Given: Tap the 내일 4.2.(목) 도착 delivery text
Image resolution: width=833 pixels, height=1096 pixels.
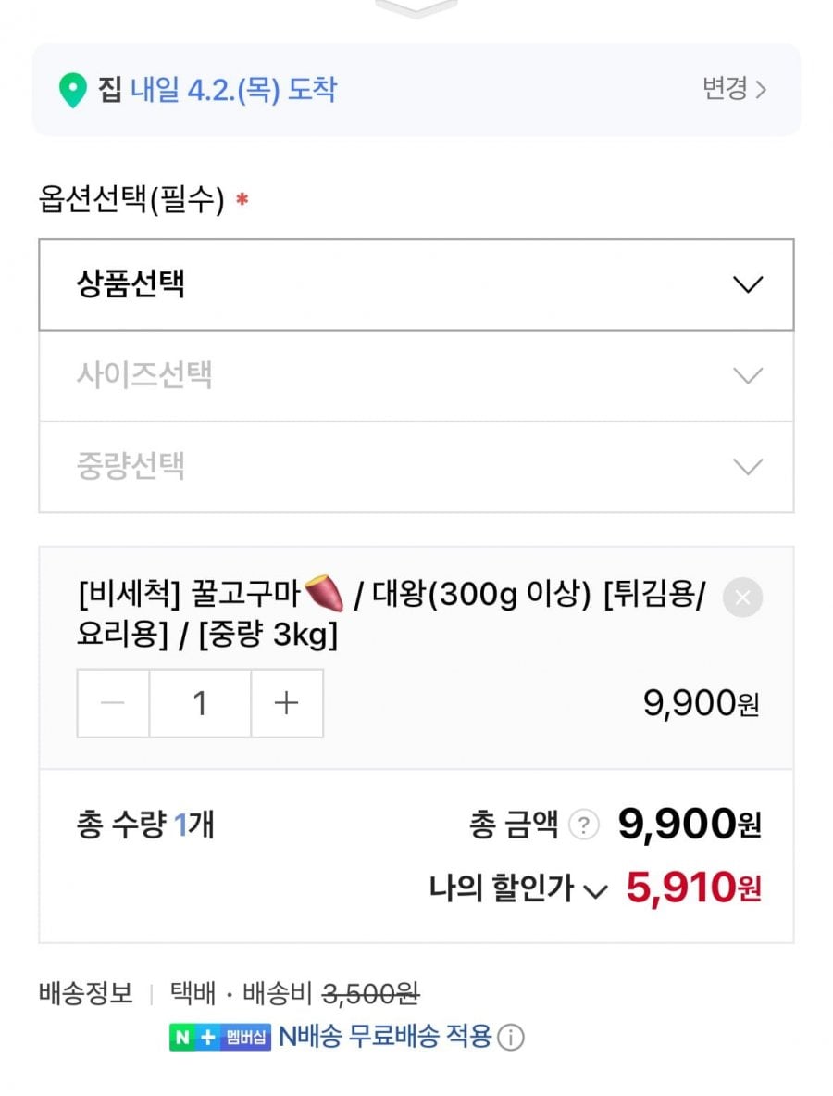Looking at the screenshot, I should [233, 90].
